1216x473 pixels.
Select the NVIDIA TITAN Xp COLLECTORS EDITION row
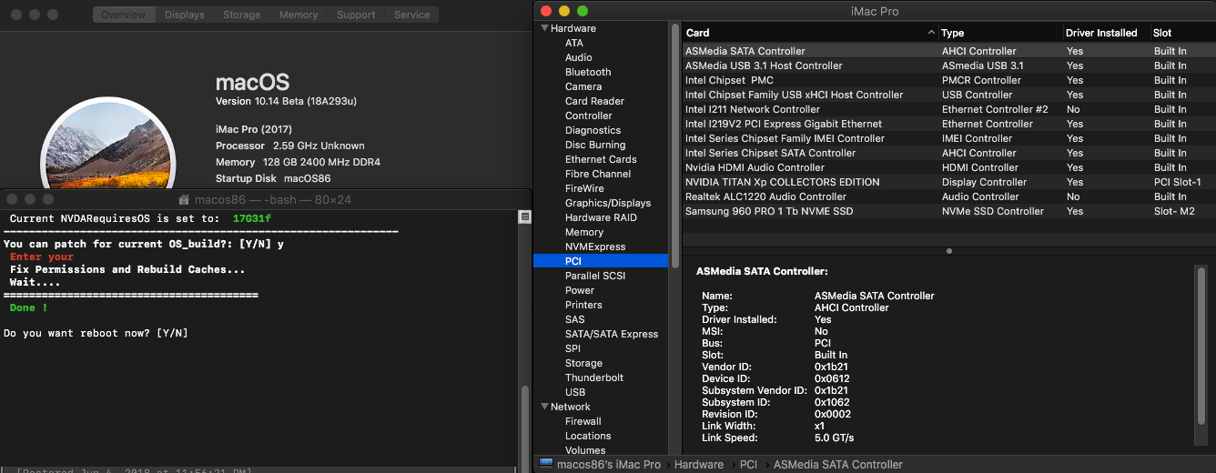tap(948, 182)
